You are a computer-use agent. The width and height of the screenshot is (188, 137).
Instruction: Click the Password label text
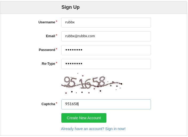click(x=47, y=50)
